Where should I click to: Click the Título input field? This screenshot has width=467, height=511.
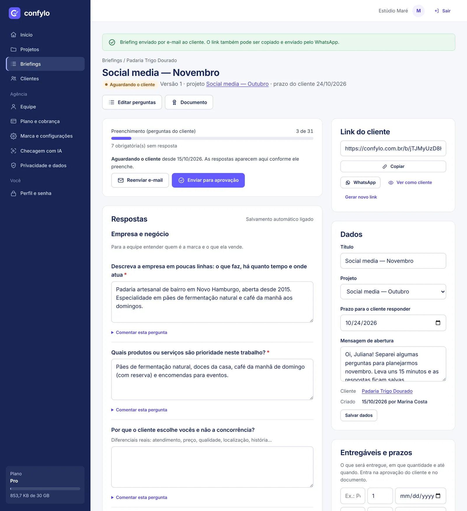coord(393,261)
